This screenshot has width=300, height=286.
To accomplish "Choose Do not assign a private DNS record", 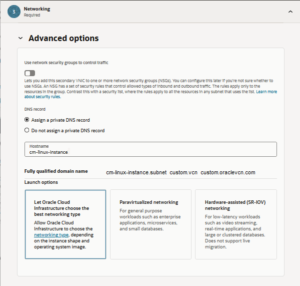I will tap(27, 130).
